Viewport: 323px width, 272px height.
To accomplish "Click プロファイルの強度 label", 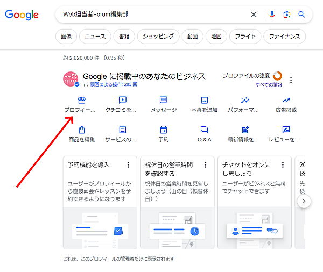I will [x=247, y=76].
